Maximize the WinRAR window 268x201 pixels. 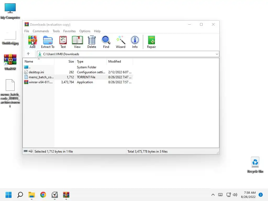(201, 24)
